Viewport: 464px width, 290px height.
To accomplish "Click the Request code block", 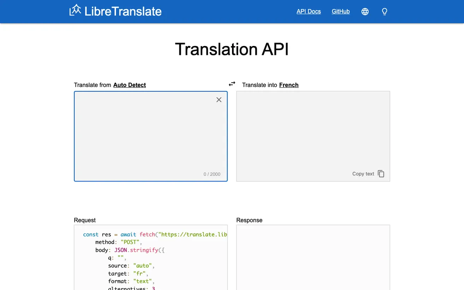I will (x=151, y=258).
